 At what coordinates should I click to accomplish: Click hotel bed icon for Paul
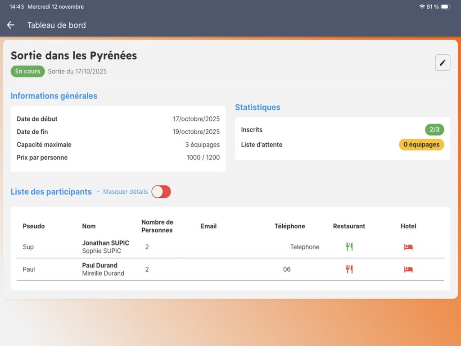pos(408,269)
